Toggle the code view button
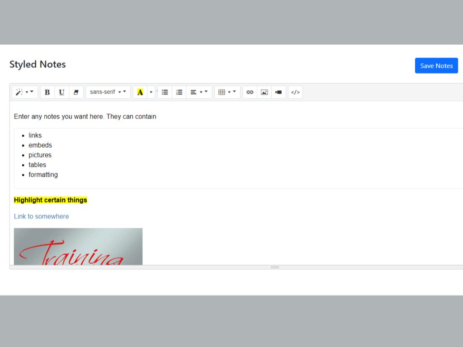This screenshot has width=463, height=347. point(295,92)
